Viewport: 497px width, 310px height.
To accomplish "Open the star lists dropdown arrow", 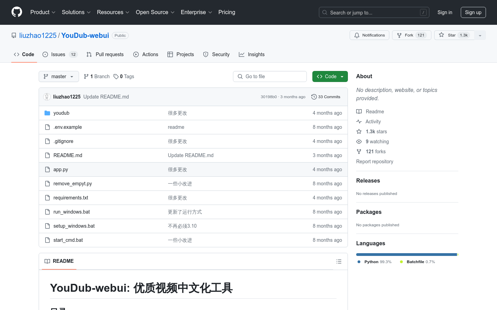I will point(480,35).
